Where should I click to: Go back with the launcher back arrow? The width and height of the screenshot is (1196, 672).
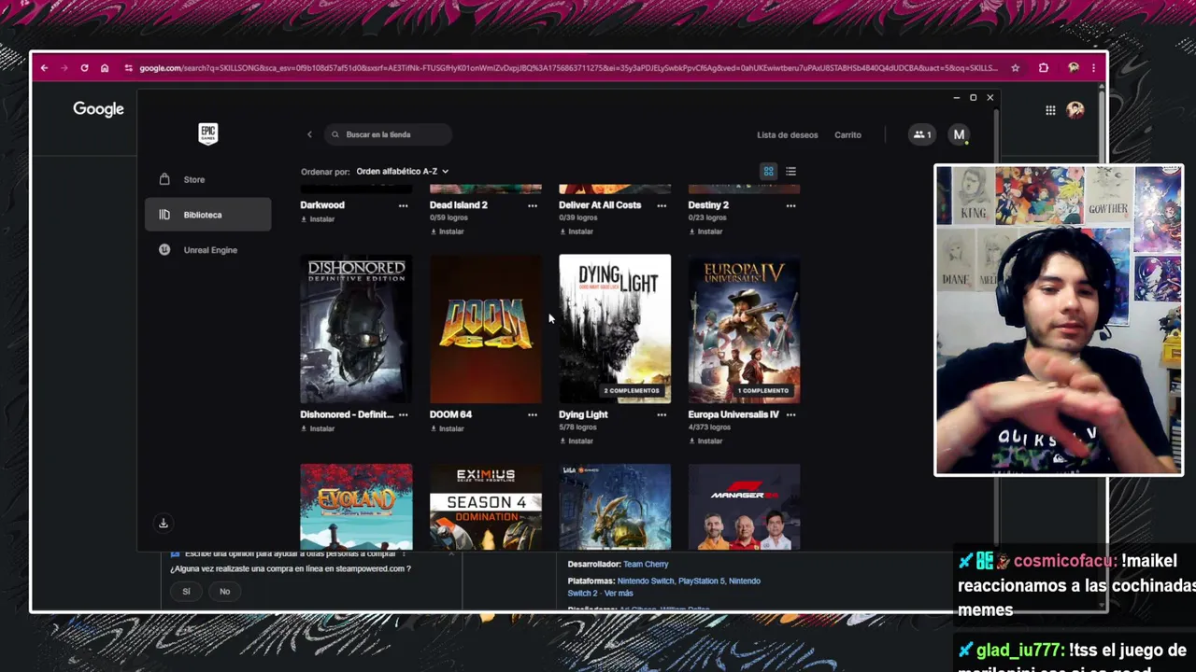click(x=309, y=134)
